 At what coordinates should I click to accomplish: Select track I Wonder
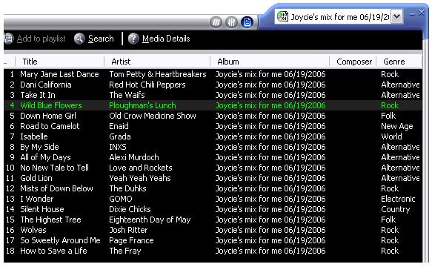(37, 199)
